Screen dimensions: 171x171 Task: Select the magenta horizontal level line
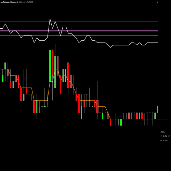click(x=79, y=31)
